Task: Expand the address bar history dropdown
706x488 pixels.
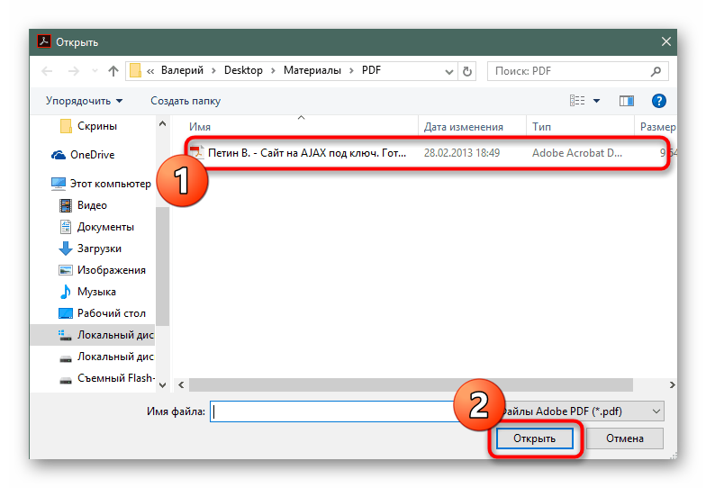Action: click(x=448, y=72)
